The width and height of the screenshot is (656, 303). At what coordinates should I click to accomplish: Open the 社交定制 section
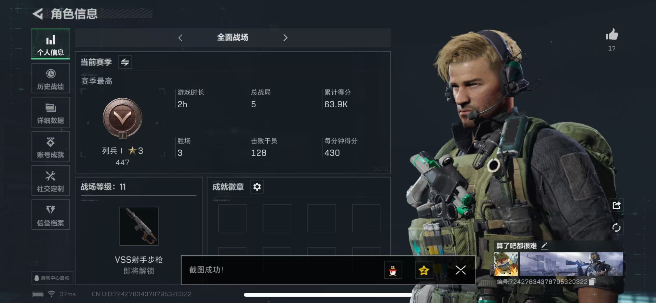point(51,181)
